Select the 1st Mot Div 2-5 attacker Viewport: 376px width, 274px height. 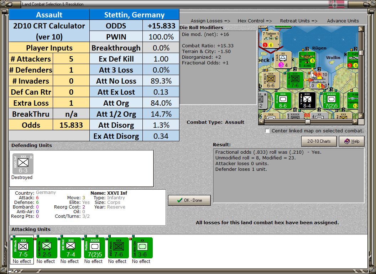tap(47, 248)
